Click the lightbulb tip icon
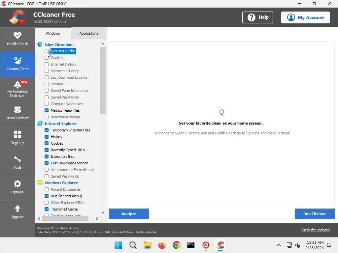 [221, 113]
